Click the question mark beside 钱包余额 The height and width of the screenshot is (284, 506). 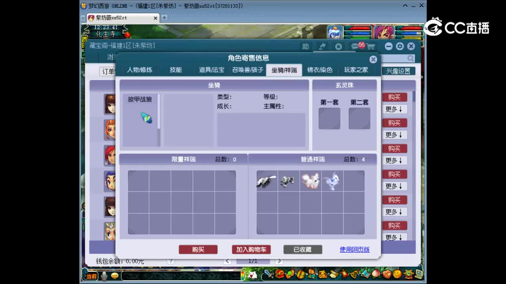171,261
